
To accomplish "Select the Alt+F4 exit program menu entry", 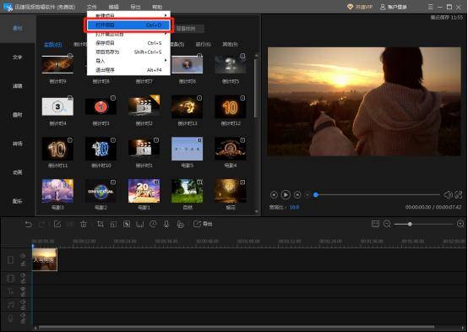I will pyautogui.click(x=128, y=70).
